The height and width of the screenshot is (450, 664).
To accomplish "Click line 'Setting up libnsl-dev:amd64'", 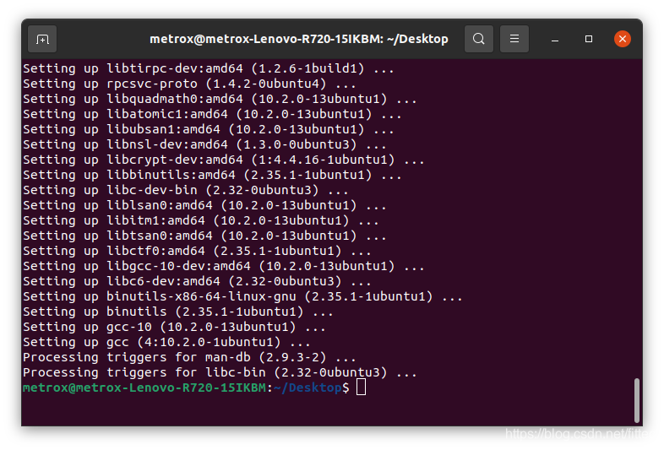I will [204, 144].
